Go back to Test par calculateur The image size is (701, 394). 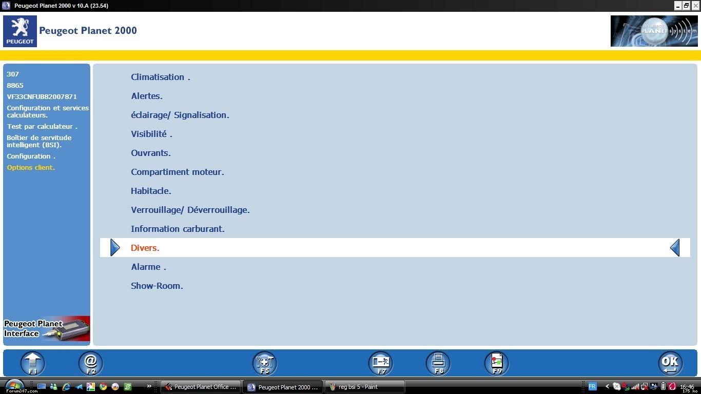42,126
